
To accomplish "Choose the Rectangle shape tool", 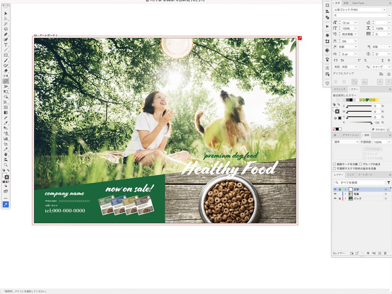I will click(x=6, y=55).
